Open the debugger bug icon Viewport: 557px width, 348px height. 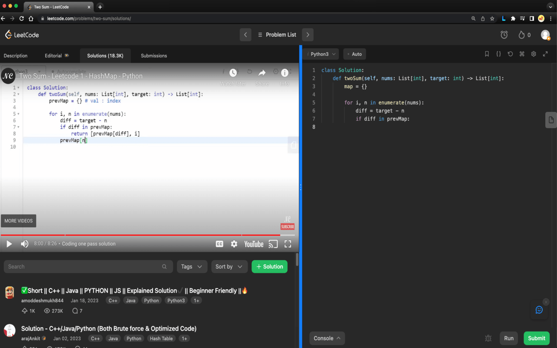pyautogui.click(x=488, y=338)
